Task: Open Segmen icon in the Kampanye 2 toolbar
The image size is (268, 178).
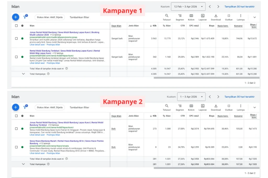Action: coord(180,106)
